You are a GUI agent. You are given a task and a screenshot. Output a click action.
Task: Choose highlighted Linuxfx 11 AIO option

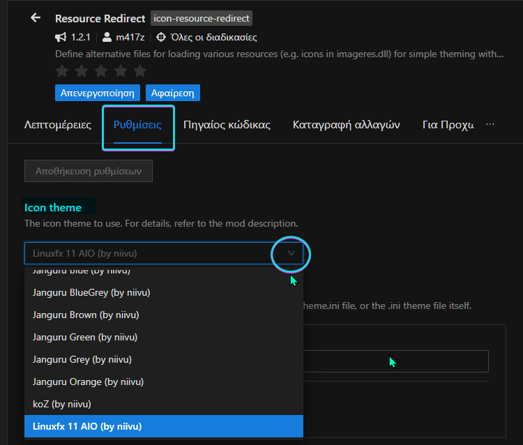[x=164, y=426]
